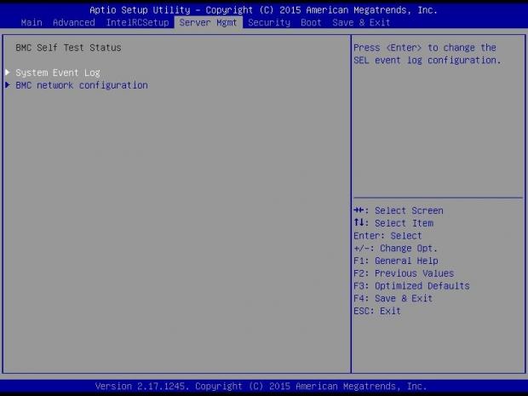
Task: Click BMC Self Test Status label
Action: 68,48
